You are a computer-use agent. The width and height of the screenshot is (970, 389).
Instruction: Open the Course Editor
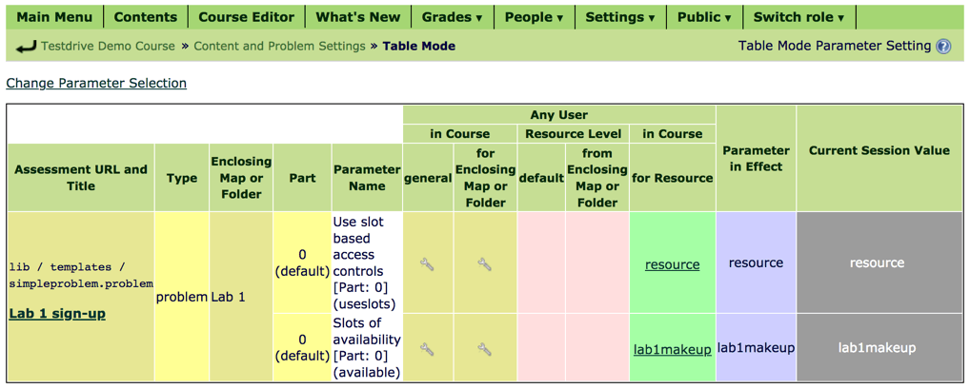[247, 17]
